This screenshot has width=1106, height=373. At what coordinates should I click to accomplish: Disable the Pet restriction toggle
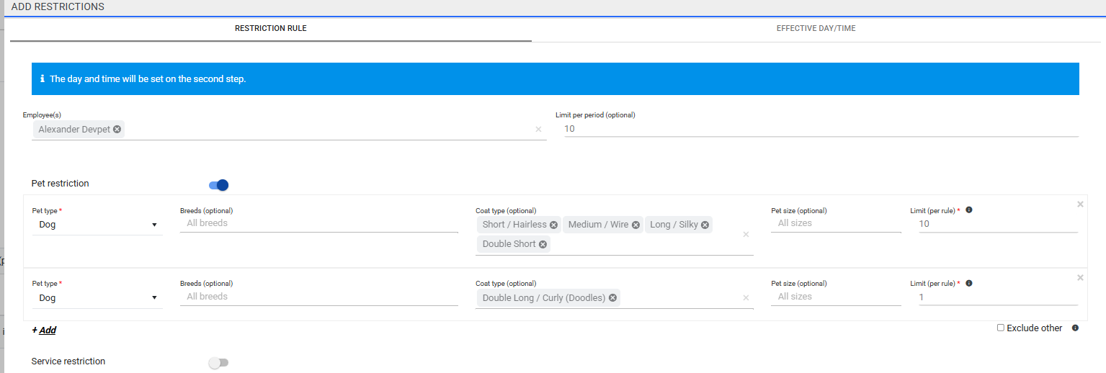tap(219, 185)
